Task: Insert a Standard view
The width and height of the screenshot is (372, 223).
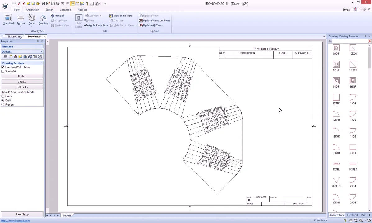Action: coord(8,20)
